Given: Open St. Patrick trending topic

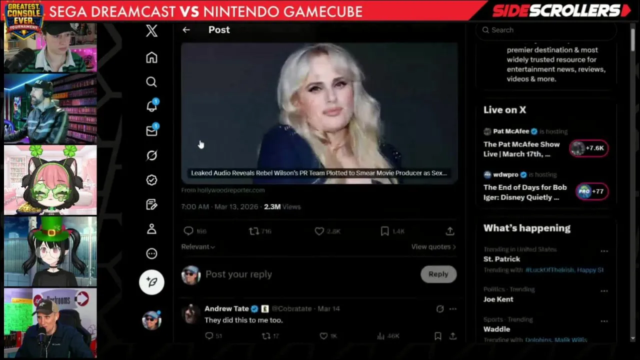Looking at the screenshot, I should (501, 259).
